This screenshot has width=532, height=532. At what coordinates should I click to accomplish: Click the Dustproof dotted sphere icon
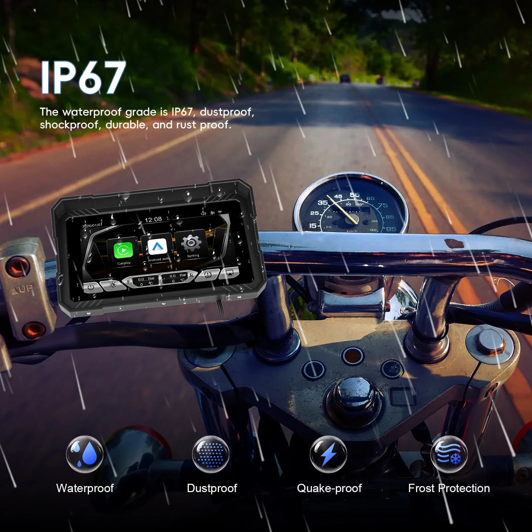pos(211,454)
